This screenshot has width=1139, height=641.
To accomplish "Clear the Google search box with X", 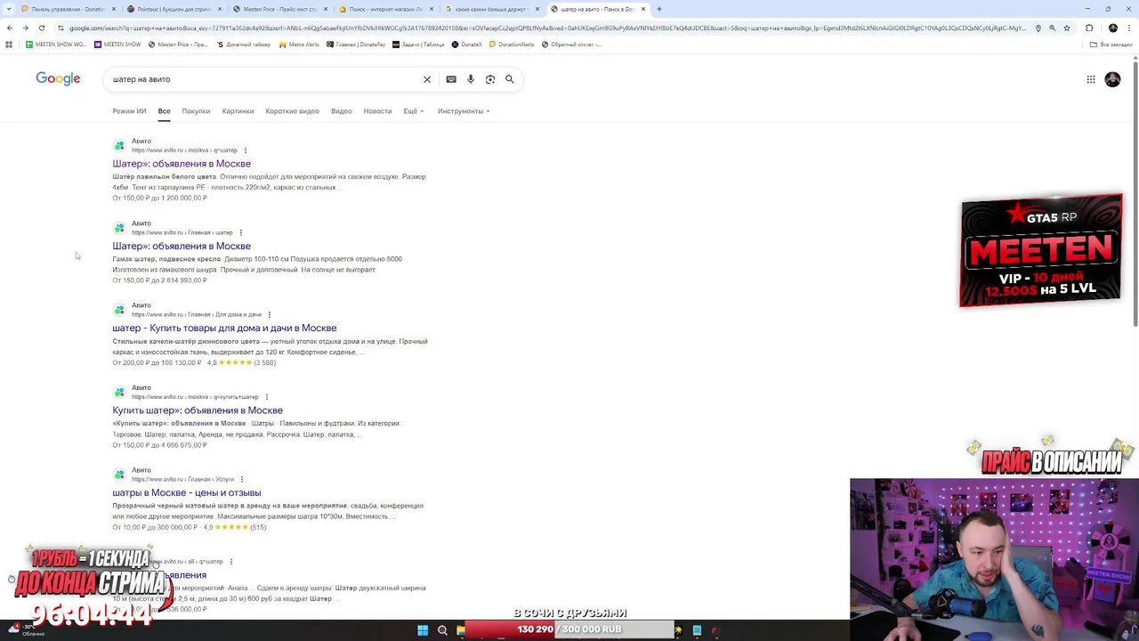I will click(x=427, y=79).
